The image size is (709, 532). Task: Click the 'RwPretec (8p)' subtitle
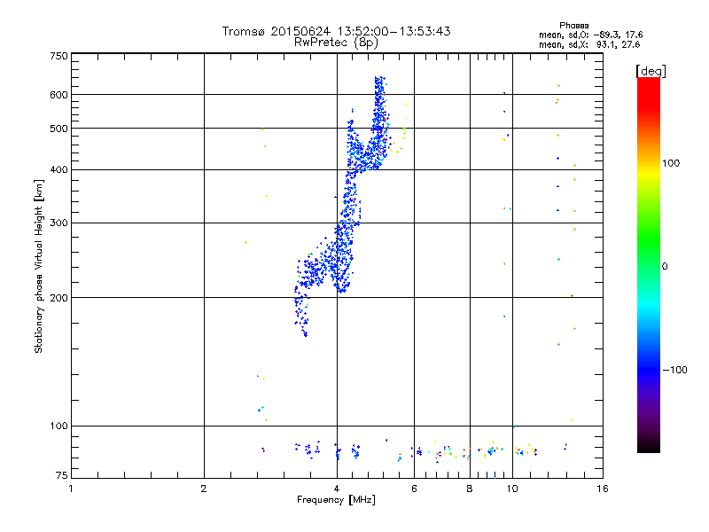336,43
